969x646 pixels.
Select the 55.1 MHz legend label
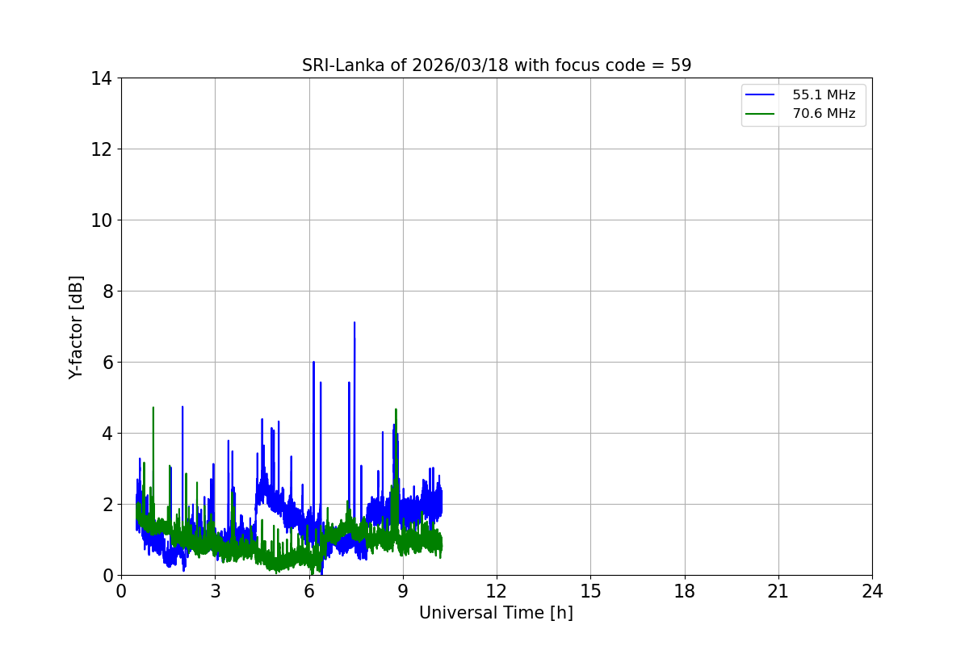pos(824,95)
